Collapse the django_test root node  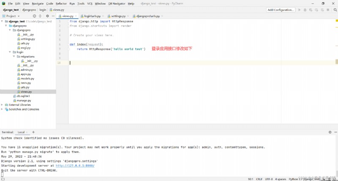coord(2,22)
